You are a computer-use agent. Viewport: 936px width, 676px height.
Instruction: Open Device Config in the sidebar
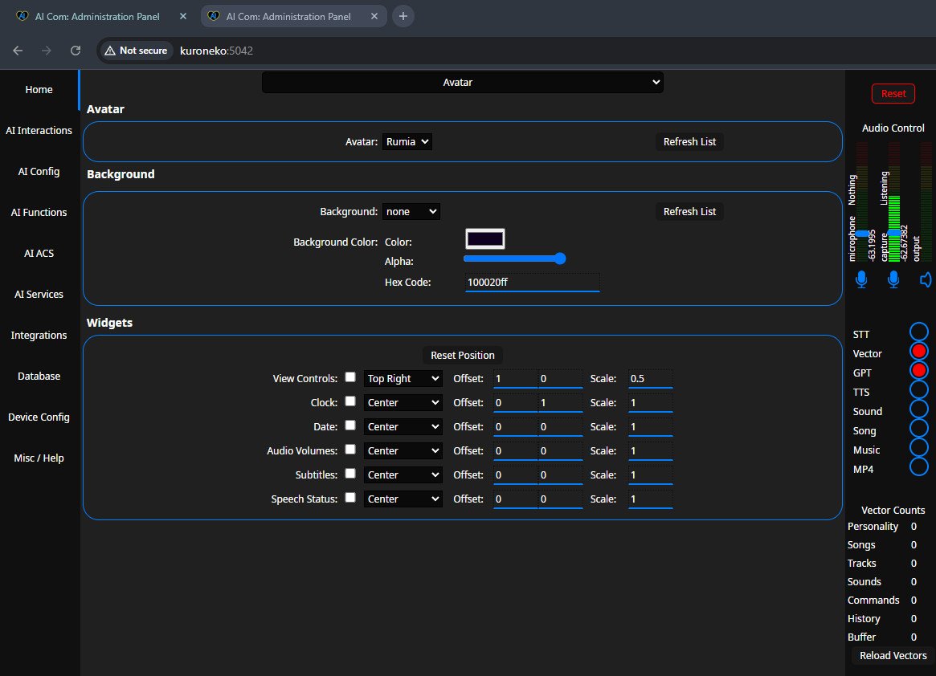click(x=39, y=417)
